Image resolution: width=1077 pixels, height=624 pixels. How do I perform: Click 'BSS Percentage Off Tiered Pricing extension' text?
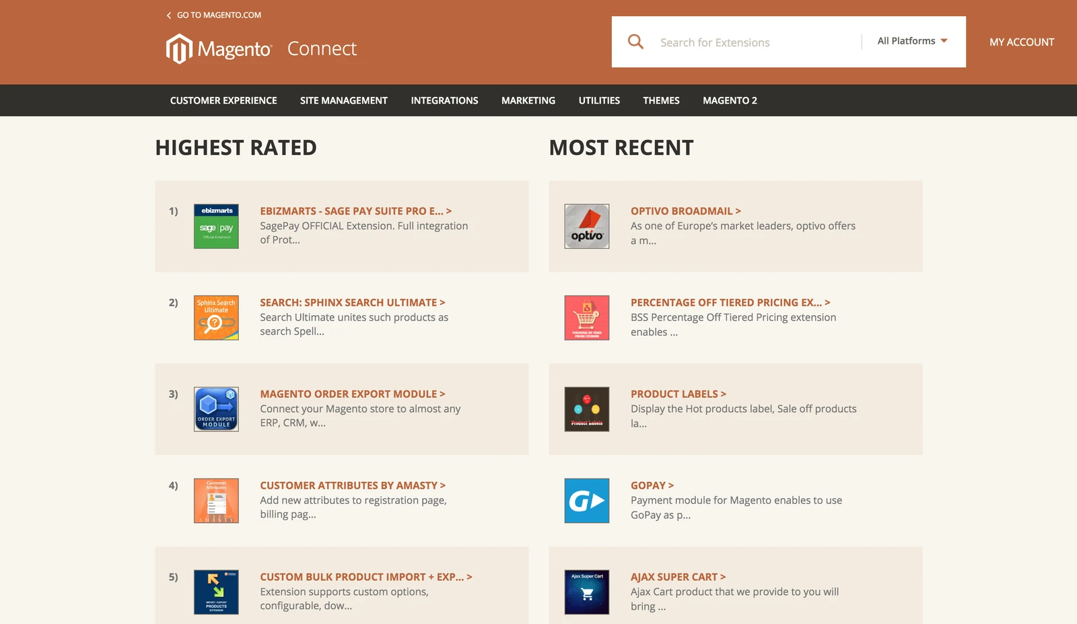[x=733, y=324]
